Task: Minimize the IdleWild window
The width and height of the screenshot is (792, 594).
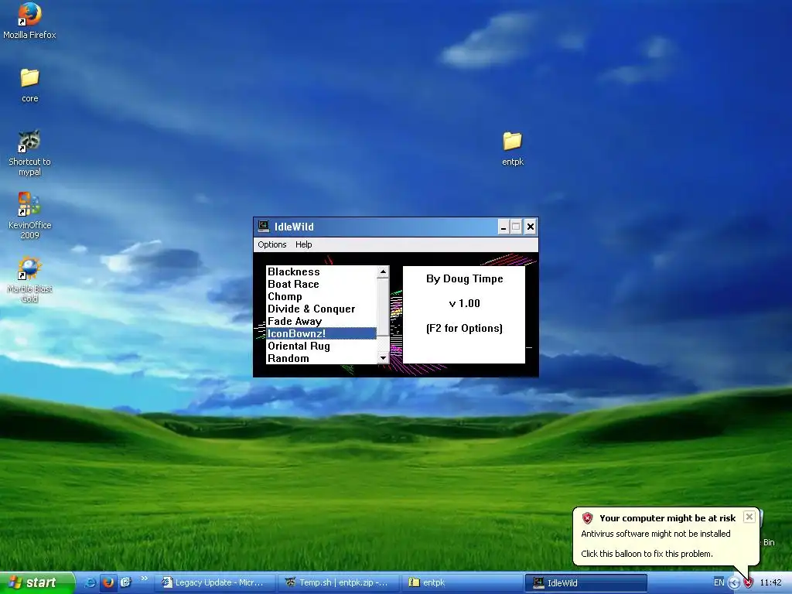Action: point(503,227)
